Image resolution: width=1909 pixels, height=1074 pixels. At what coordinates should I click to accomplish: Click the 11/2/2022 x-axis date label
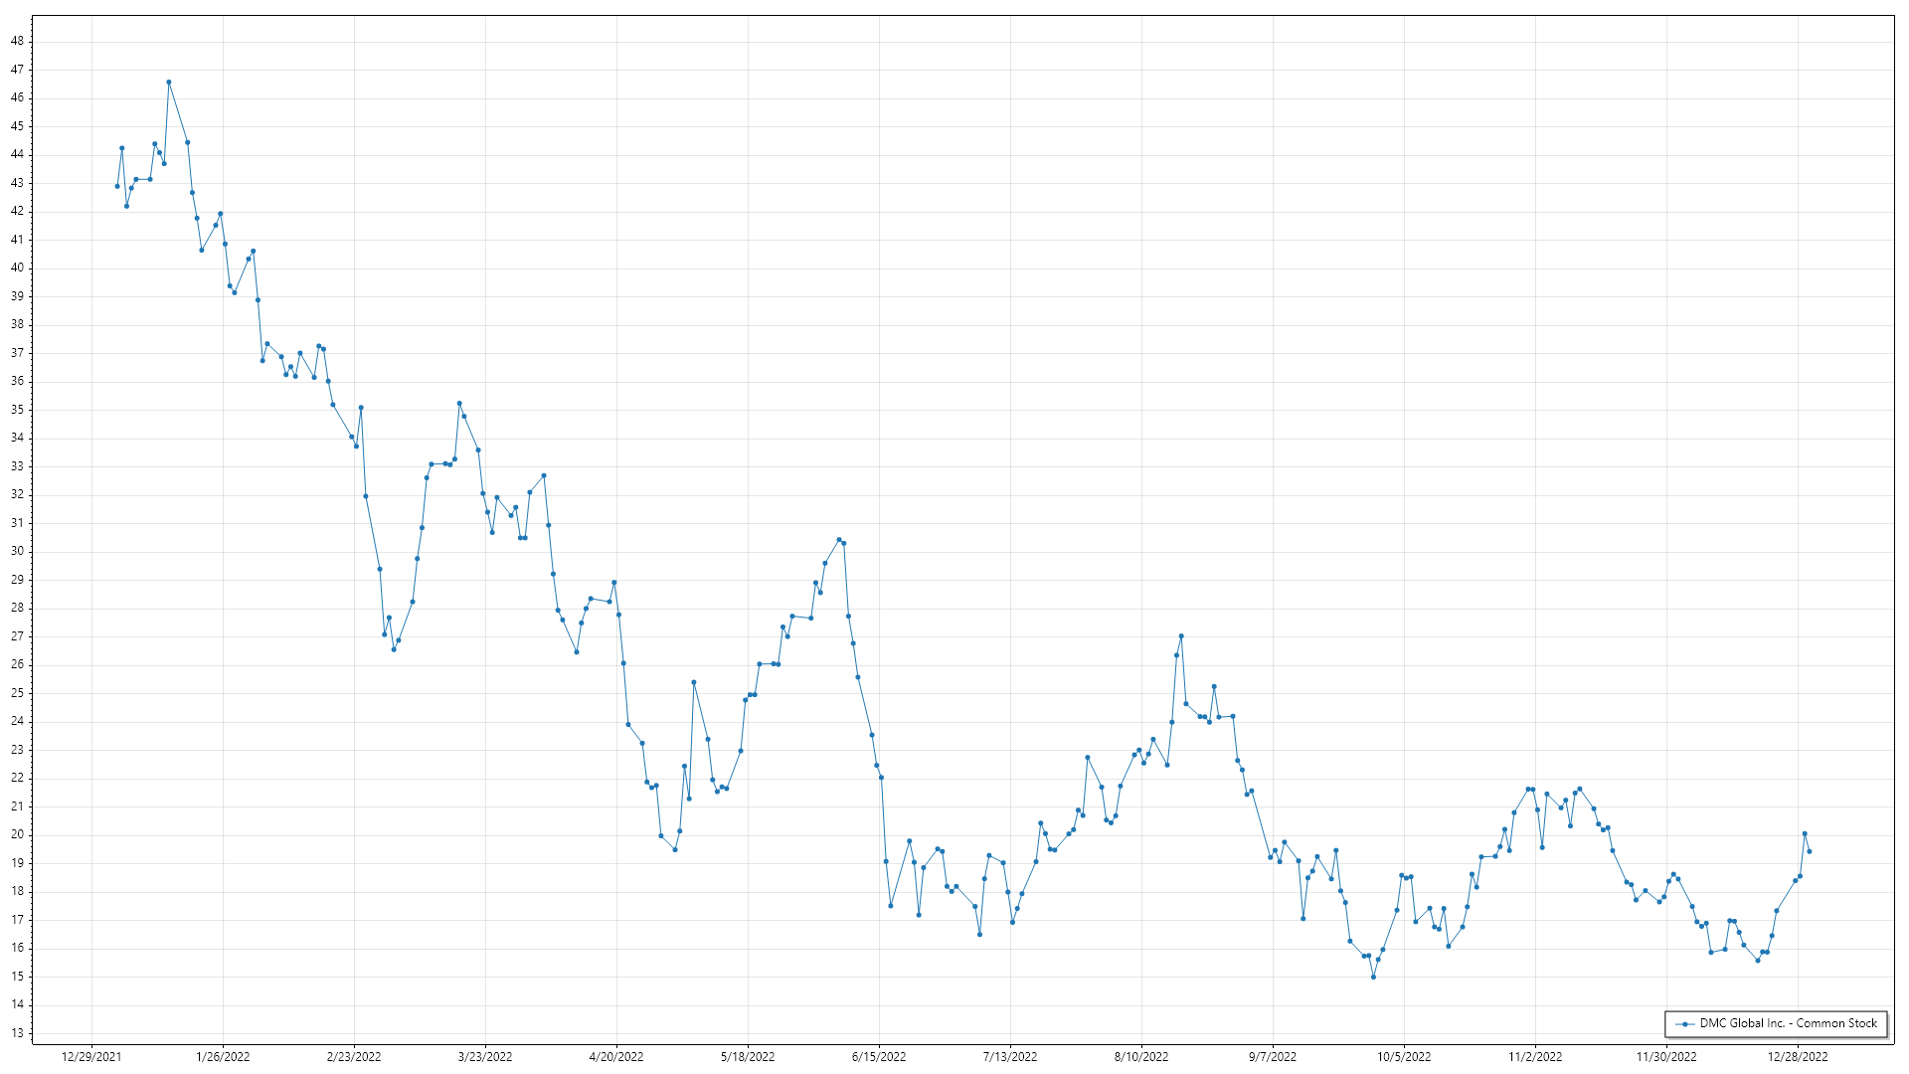click(x=1535, y=1056)
